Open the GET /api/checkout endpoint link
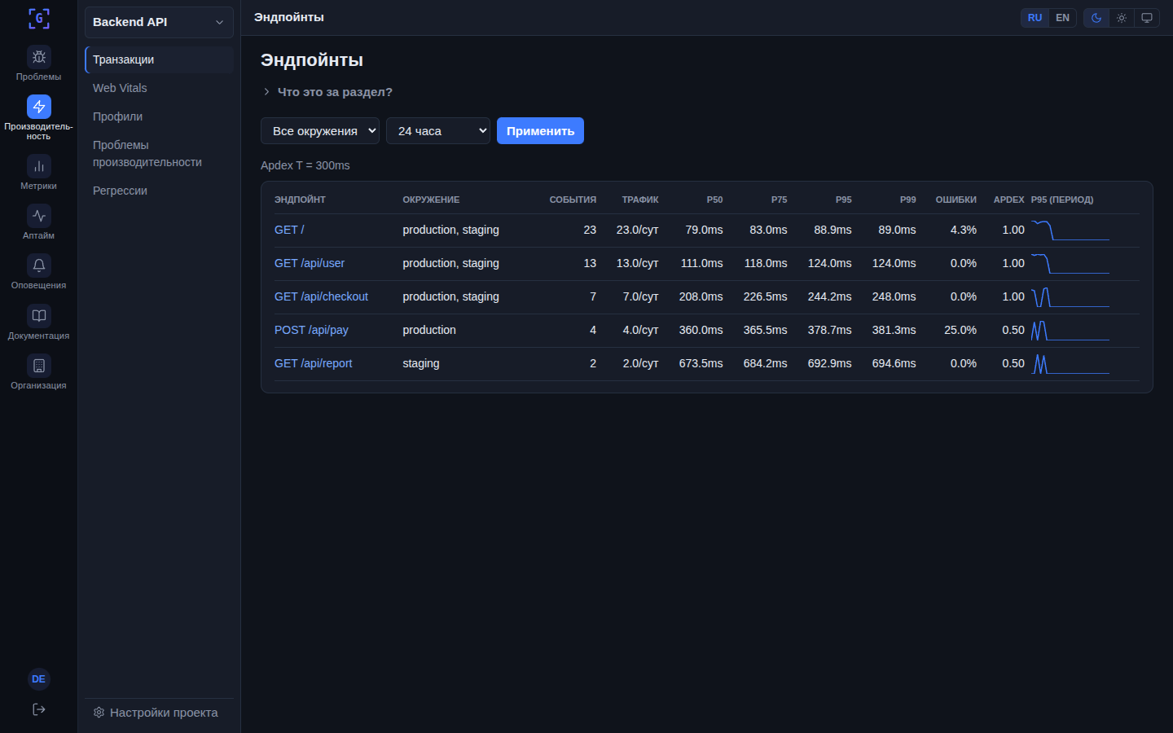This screenshot has height=733, width=1173. pos(321,296)
